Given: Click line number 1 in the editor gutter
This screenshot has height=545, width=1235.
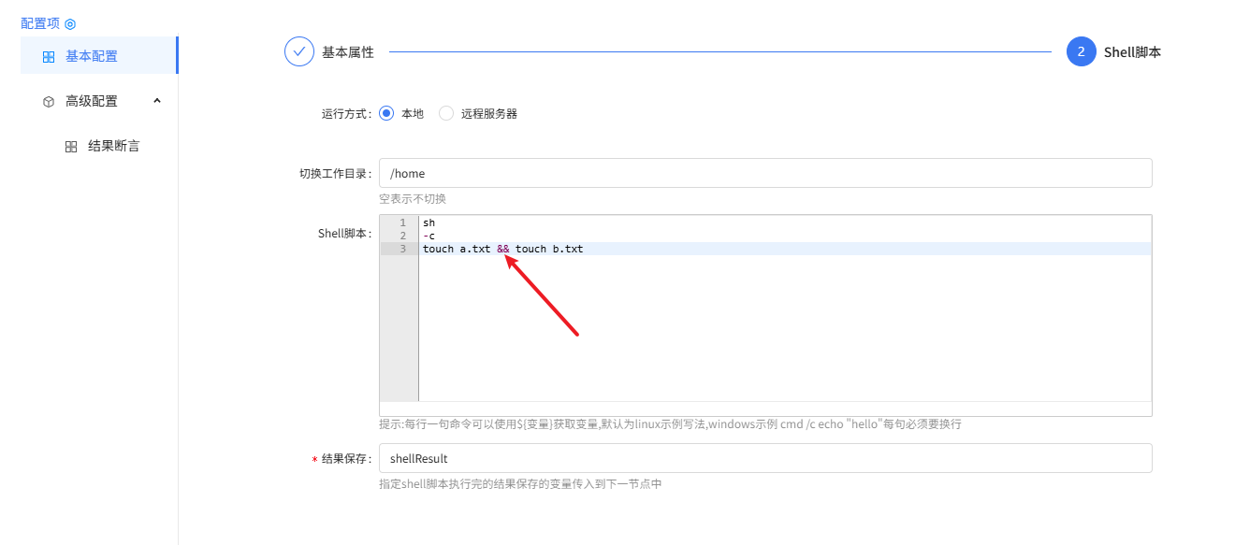Looking at the screenshot, I should click(x=401, y=222).
